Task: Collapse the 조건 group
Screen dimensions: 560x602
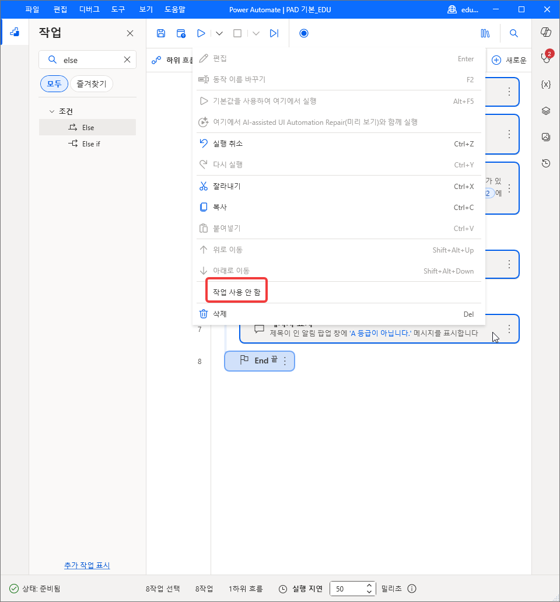Action: 52,111
